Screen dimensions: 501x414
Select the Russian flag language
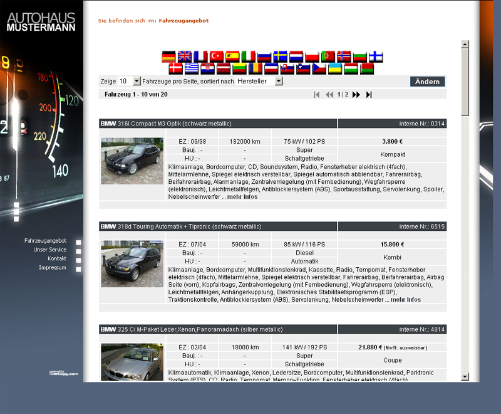click(x=264, y=56)
